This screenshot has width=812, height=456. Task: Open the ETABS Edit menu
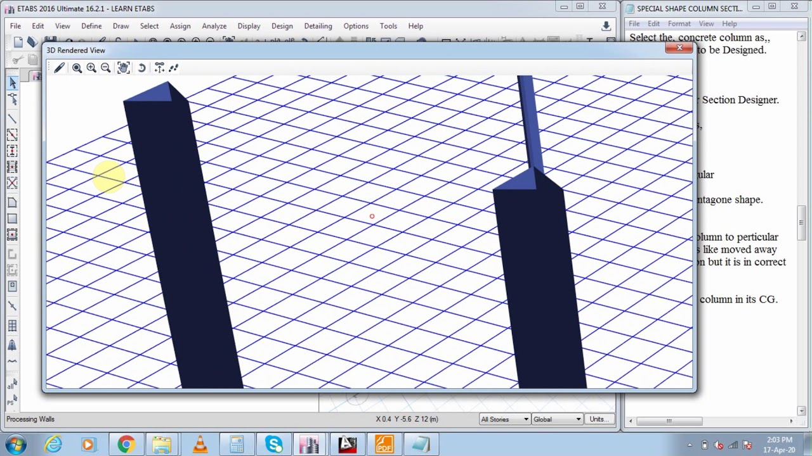click(x=38, y=26)
